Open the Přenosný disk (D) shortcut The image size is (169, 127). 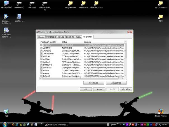[45, 6]
